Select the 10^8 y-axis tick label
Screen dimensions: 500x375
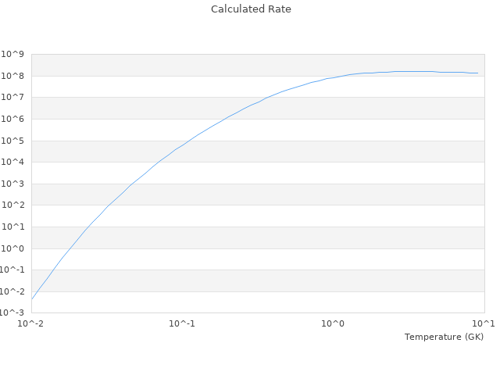13,77
